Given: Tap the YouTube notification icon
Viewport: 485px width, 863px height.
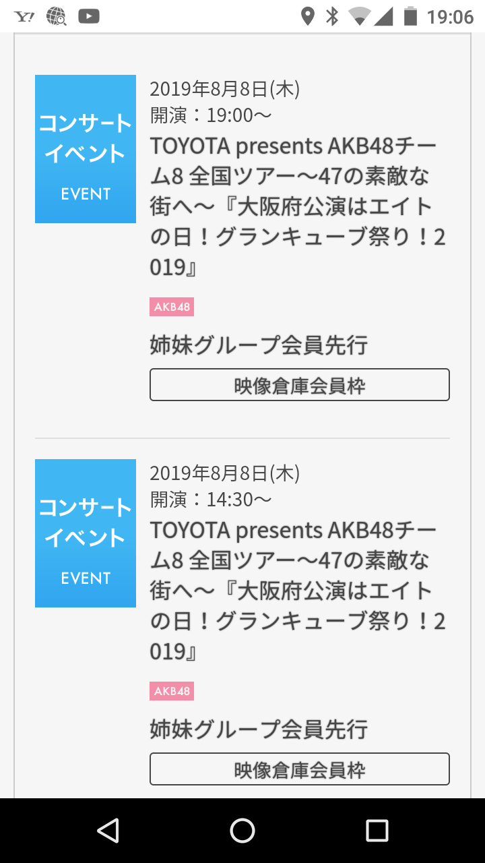Looking at the screenshot, I should click(x=89, y=16).
